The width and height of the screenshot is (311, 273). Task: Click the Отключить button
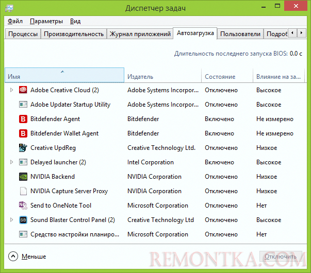[281, 257]
